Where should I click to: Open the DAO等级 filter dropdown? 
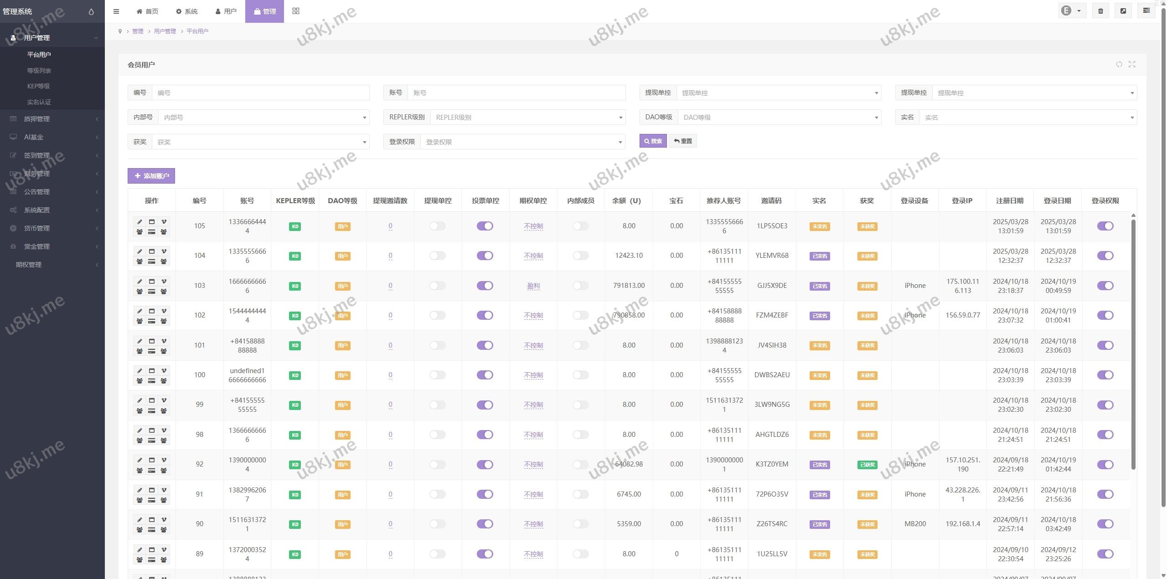(x=779, y=118)
